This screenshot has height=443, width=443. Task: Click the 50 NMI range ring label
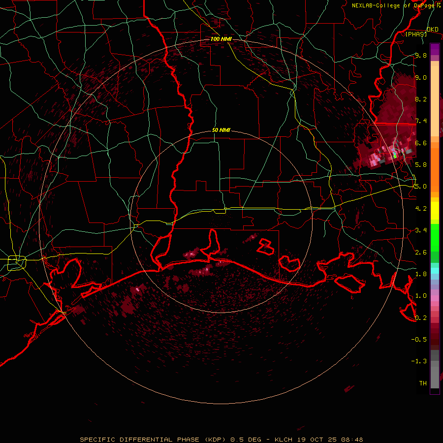coord(221,130)
